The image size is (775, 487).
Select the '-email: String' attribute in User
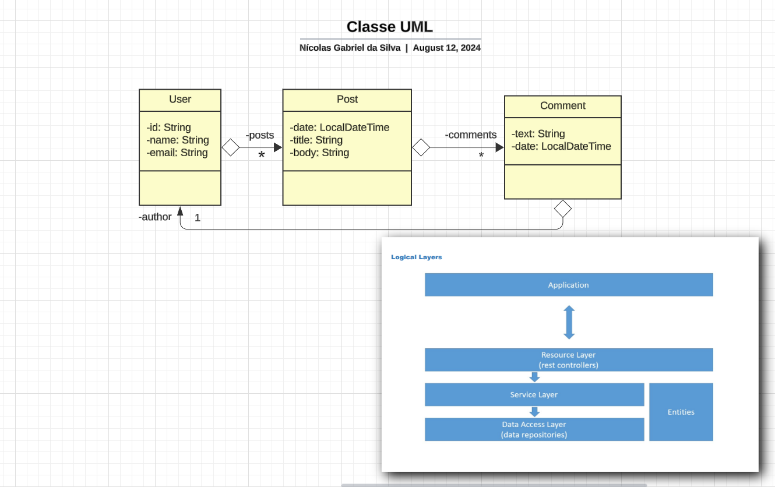click(177, 153)
